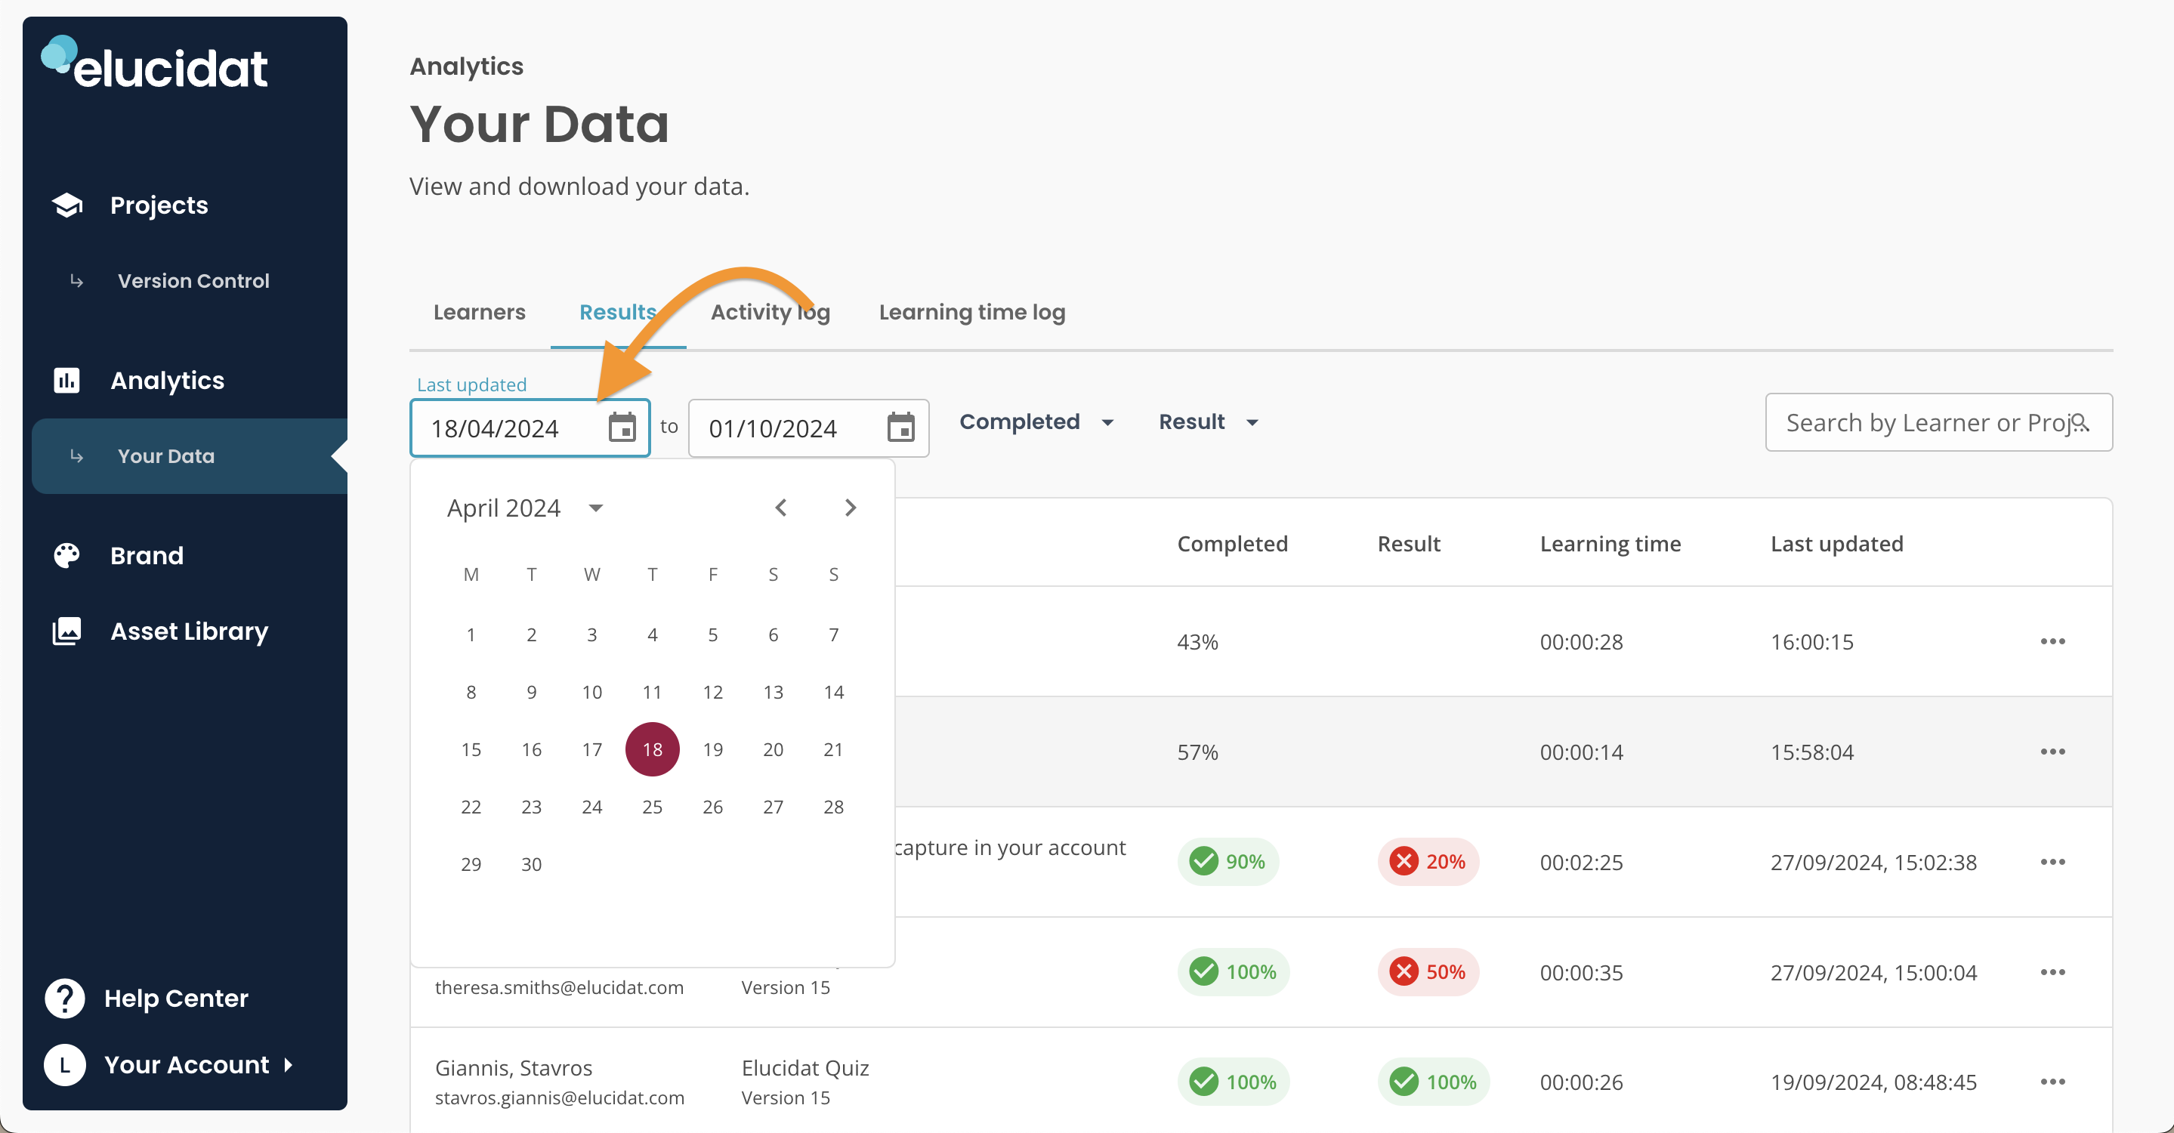Open Version Control in sidebar

tap(193, 281)
